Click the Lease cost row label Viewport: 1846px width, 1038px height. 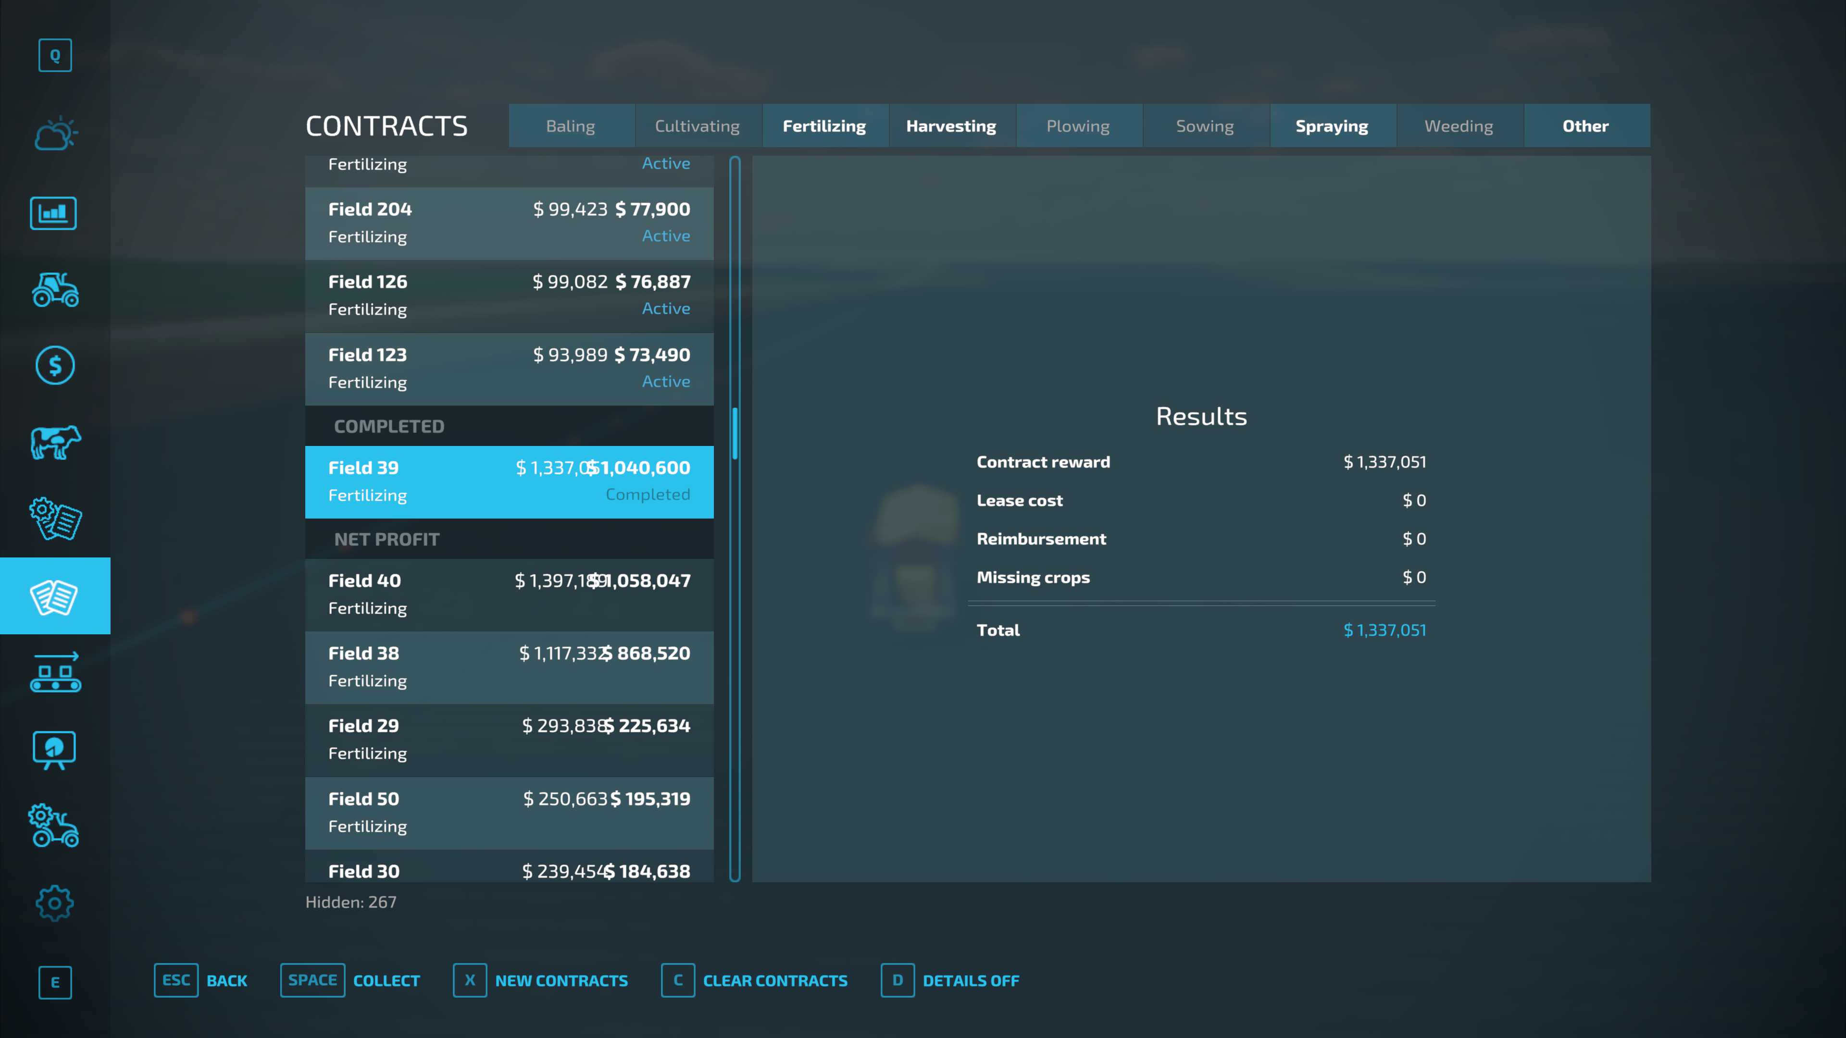coord(1020,501)
